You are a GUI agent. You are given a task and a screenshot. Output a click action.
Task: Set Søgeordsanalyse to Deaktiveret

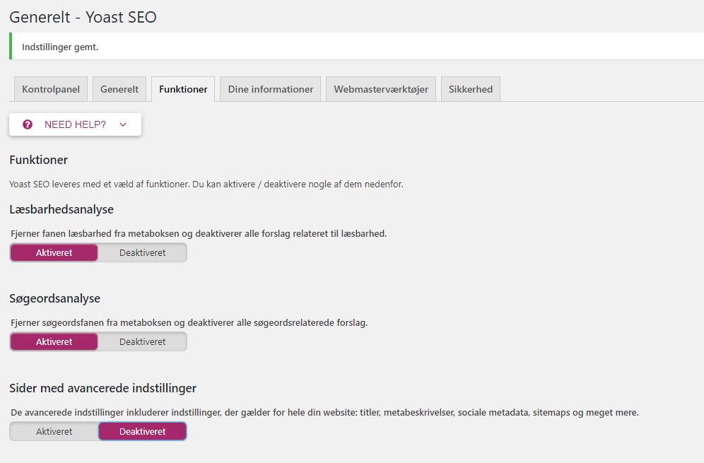pyautogui.click(x=142, y=341)
